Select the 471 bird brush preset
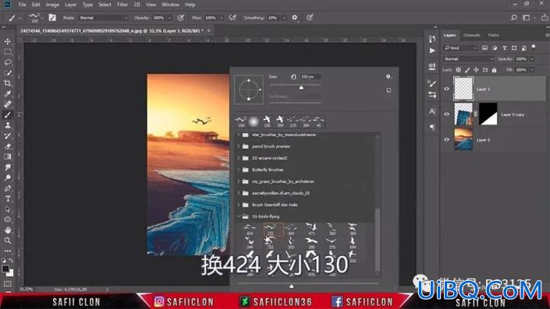The height and width of the screenshot is (309, 550). tap(311, 229)
